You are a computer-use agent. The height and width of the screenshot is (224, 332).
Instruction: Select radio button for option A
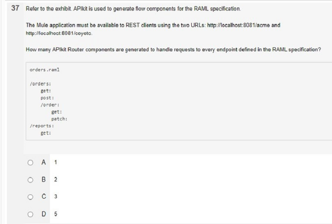(30, 162)
